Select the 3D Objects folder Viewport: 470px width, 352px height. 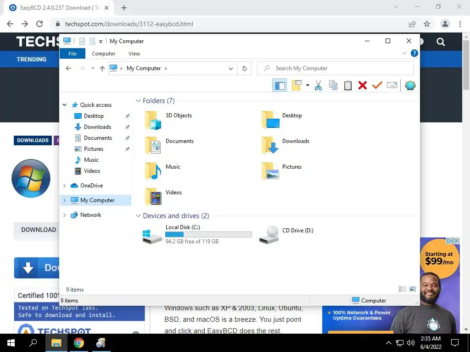click(x=169, y=120)
